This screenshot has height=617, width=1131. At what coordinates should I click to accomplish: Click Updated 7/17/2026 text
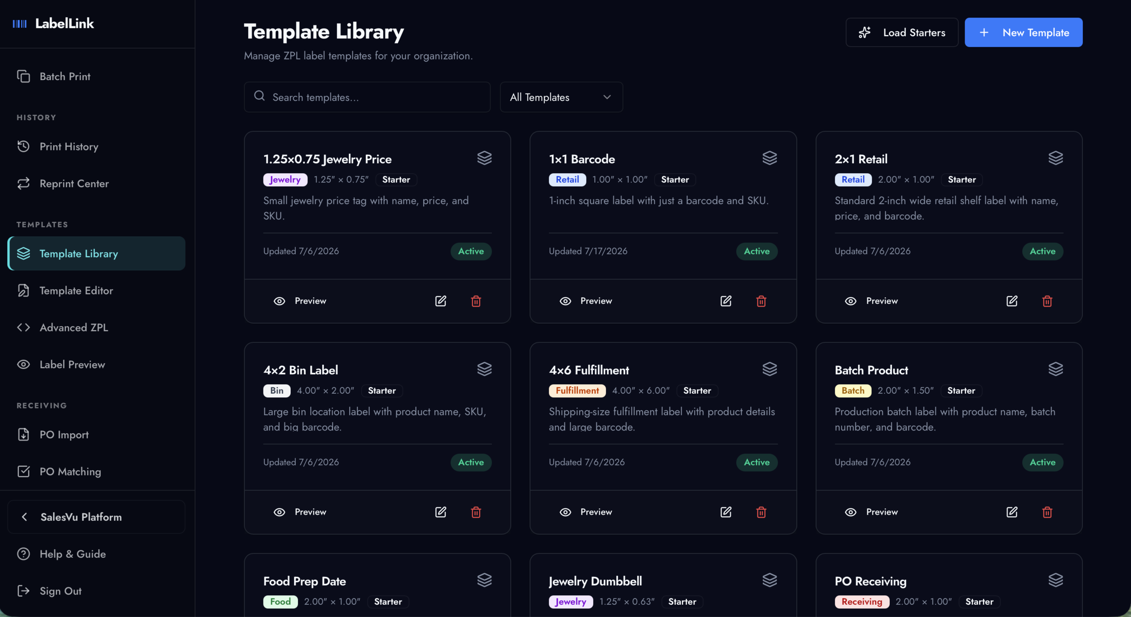[588, 251]
